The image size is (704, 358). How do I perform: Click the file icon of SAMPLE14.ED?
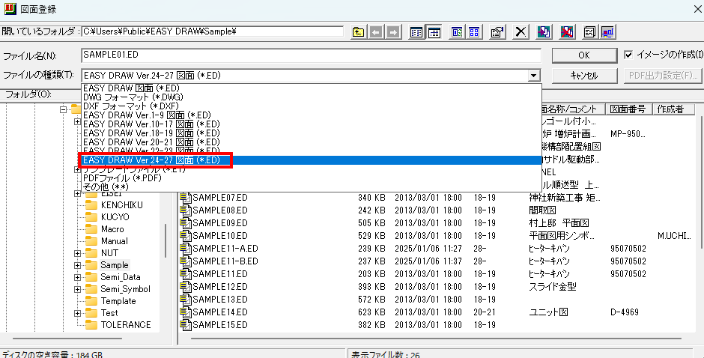[186, 312]
